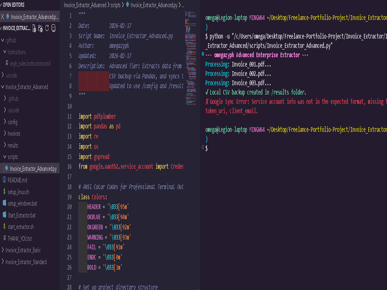The image size is (387, 290).
Task: Click the editor minimap code overview
Action: (x=190, y=58)
